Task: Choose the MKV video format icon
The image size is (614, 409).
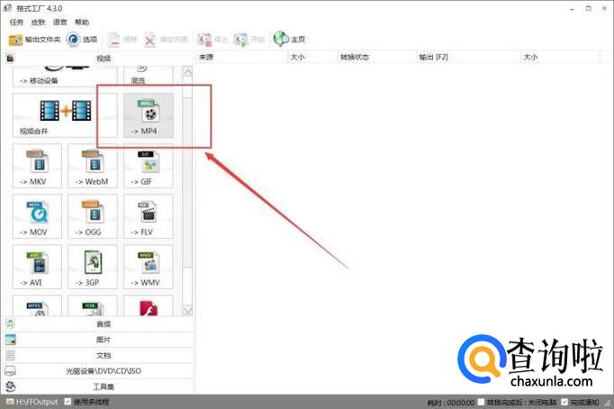Action: [x=37, y=166]
